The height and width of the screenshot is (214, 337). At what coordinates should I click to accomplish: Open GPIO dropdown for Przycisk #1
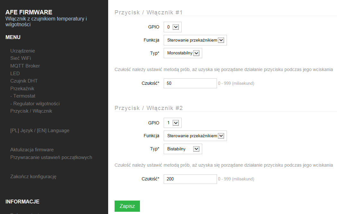[x=173, y=27]
